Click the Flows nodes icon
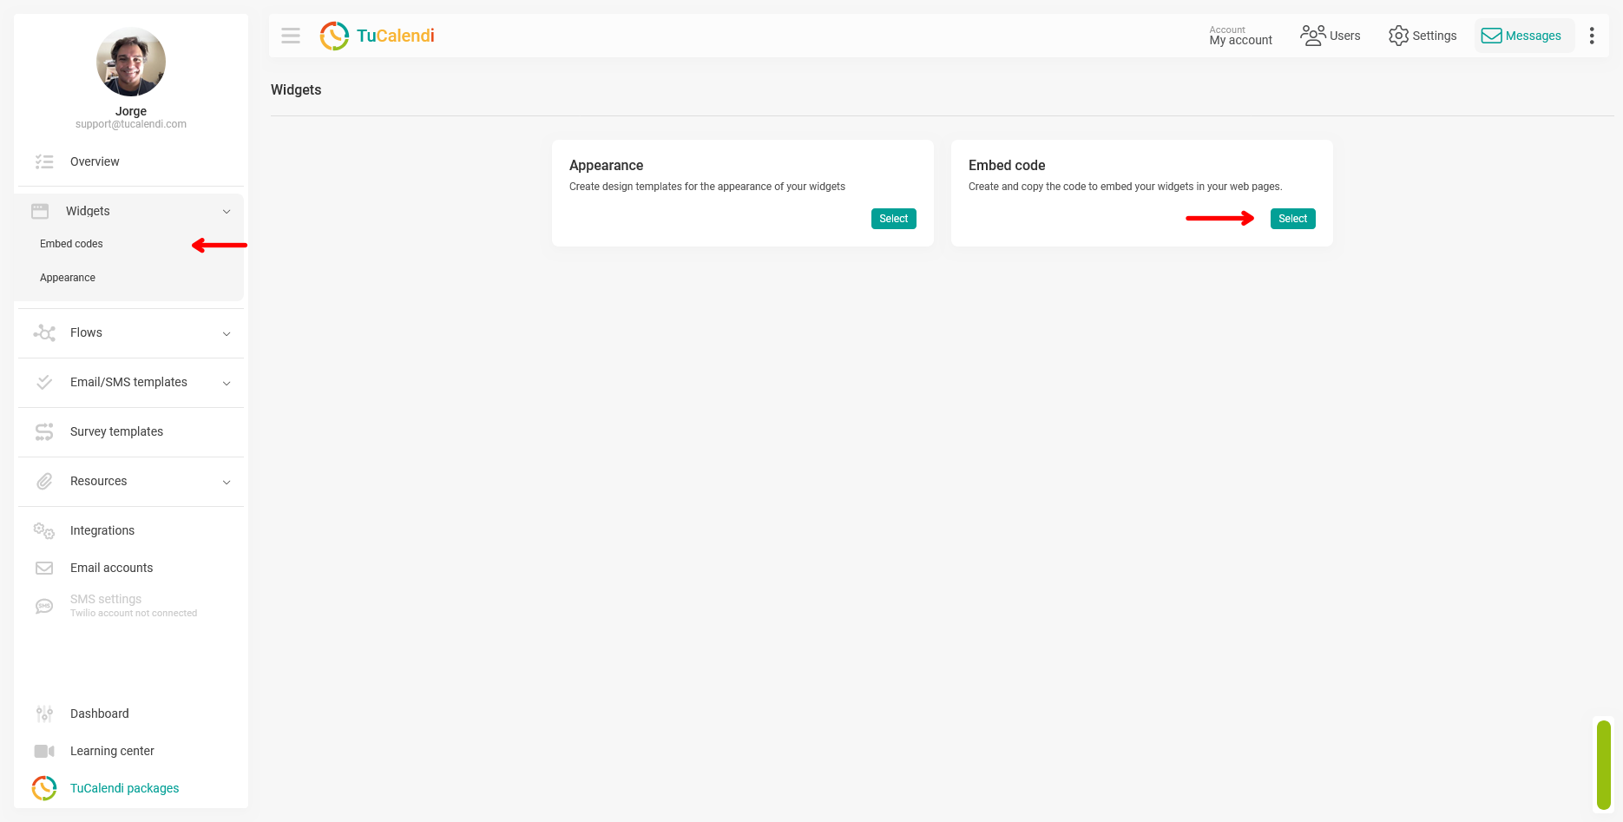The width and height of the screenshot is (1623, 822). (44, 332)
